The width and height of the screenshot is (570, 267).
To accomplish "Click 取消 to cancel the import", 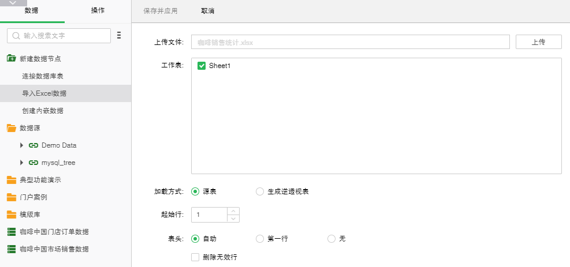I will (207, 11).
